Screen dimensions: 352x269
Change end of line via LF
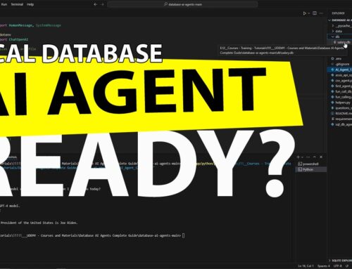347,266
